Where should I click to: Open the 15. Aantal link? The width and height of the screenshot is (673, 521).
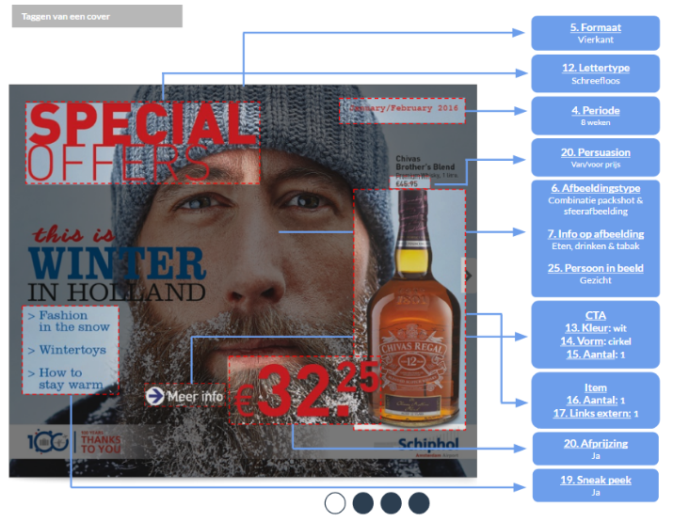coord(591,355)
